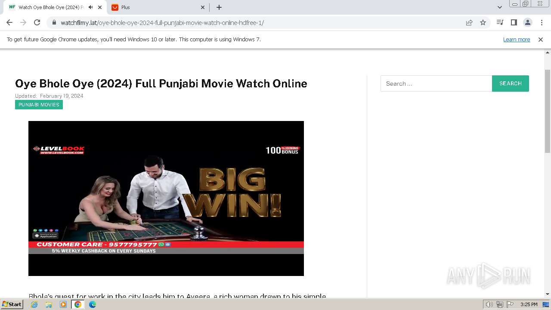Open the Windows Start menu
551x310 pixels.
[x=12, y=304]
